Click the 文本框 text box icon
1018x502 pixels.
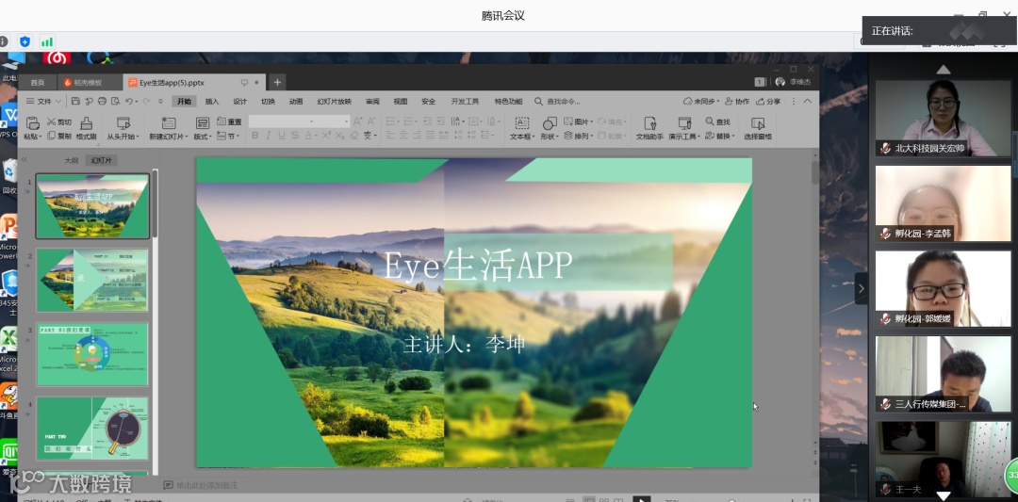point(522,123)
